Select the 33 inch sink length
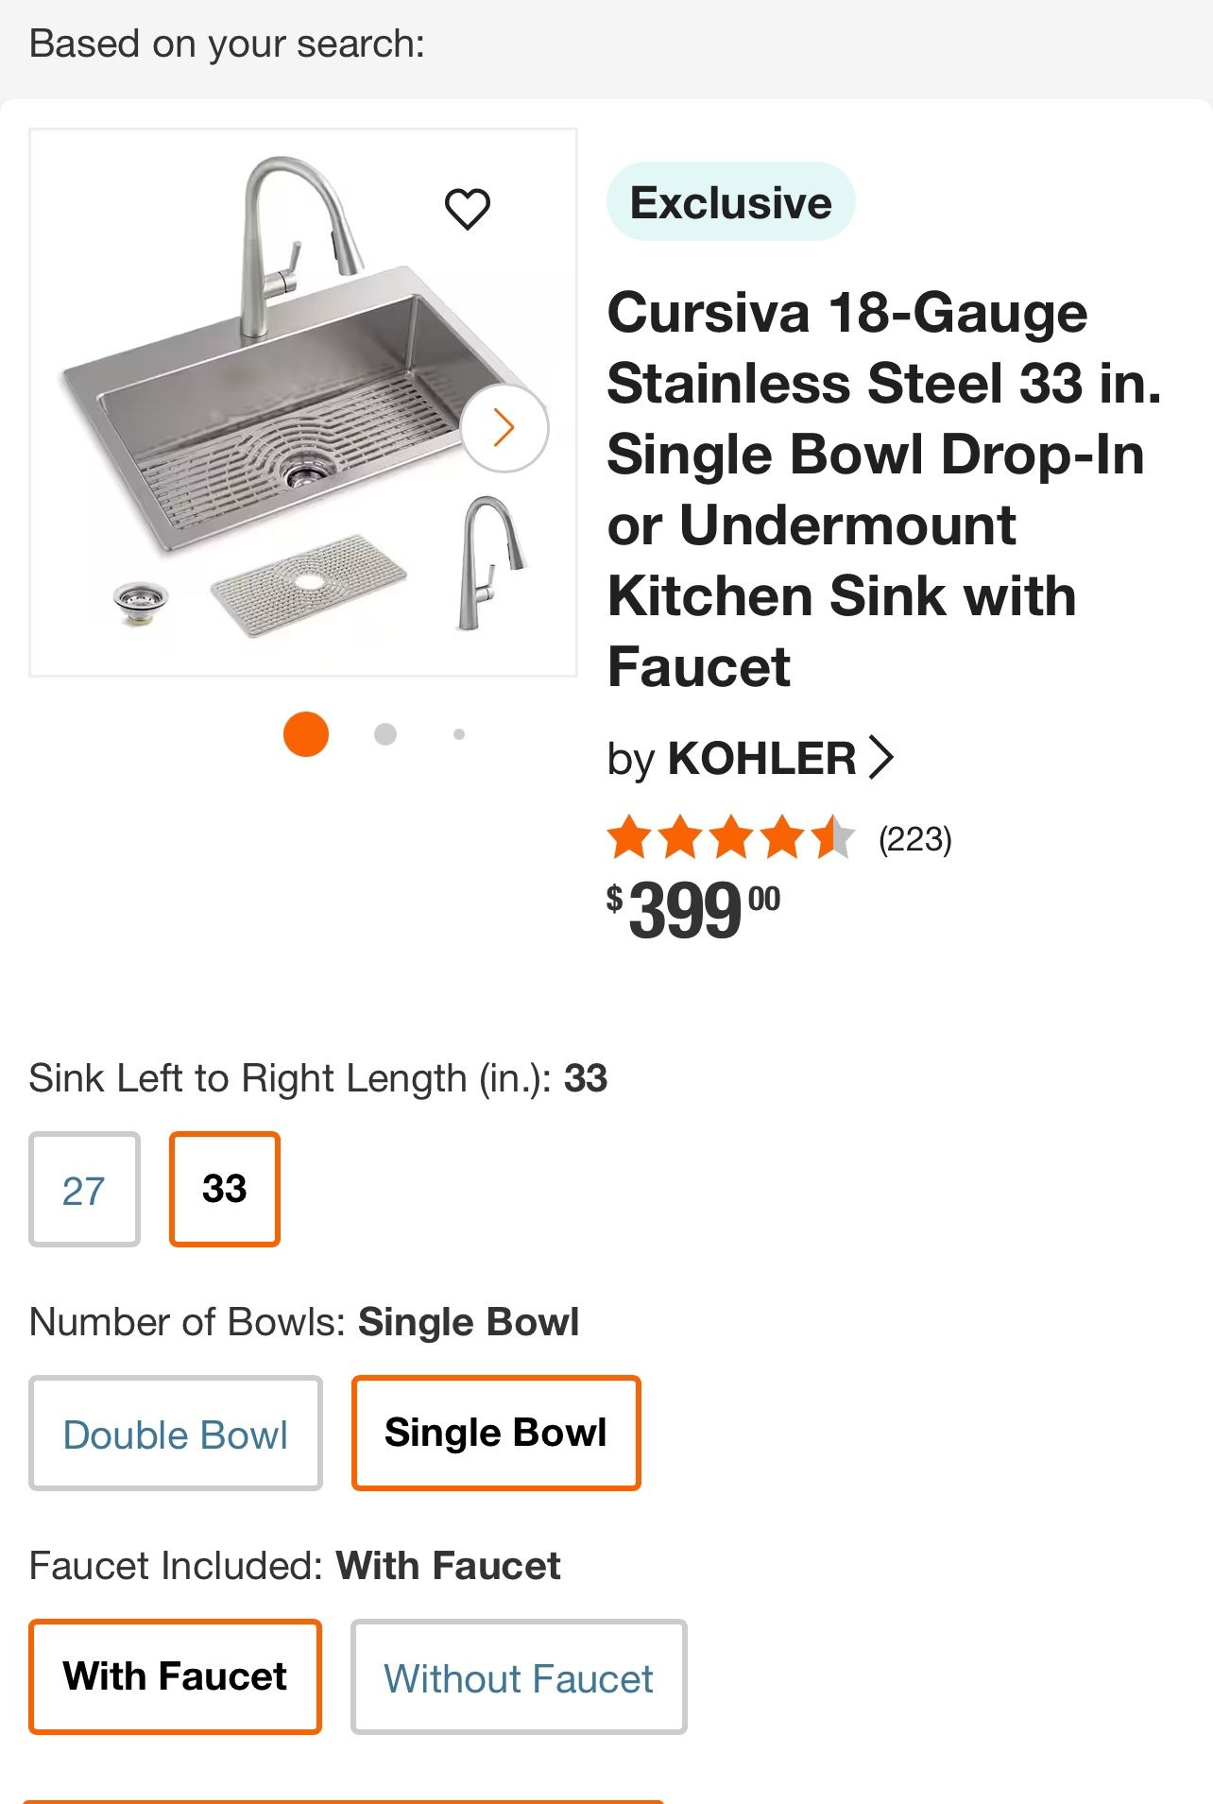Screen dimensions: 1213x1804 225,1189
